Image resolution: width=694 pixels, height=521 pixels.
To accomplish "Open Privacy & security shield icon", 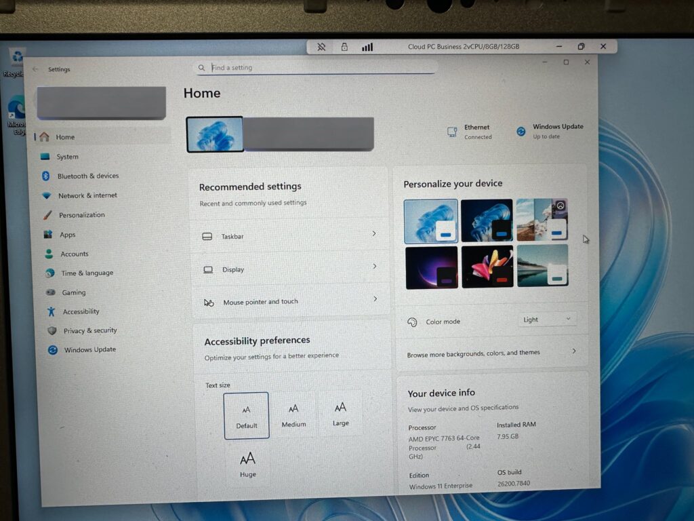I will pyautogui.click(x=52, y=330).
